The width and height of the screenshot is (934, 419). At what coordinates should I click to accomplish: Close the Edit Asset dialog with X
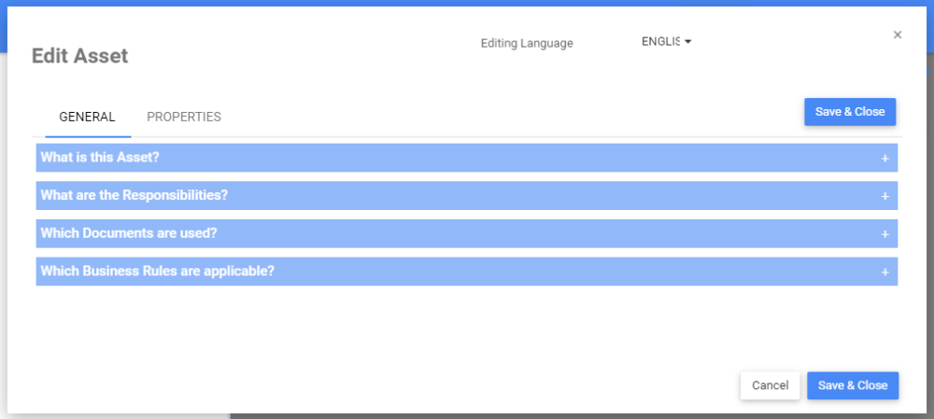click(x=898, y=35)
